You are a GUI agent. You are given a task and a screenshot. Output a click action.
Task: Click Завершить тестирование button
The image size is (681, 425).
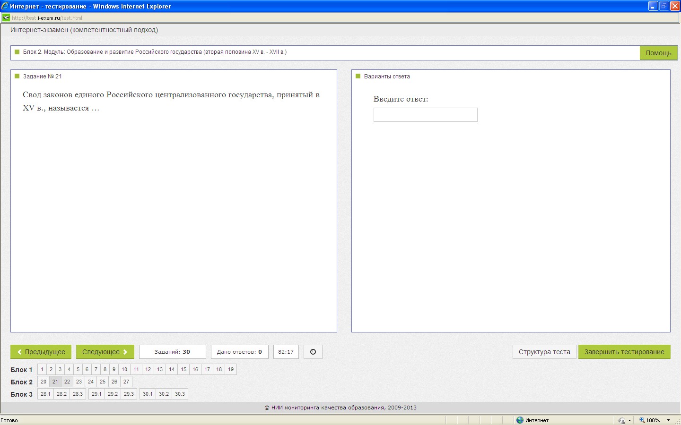[624, 352]
